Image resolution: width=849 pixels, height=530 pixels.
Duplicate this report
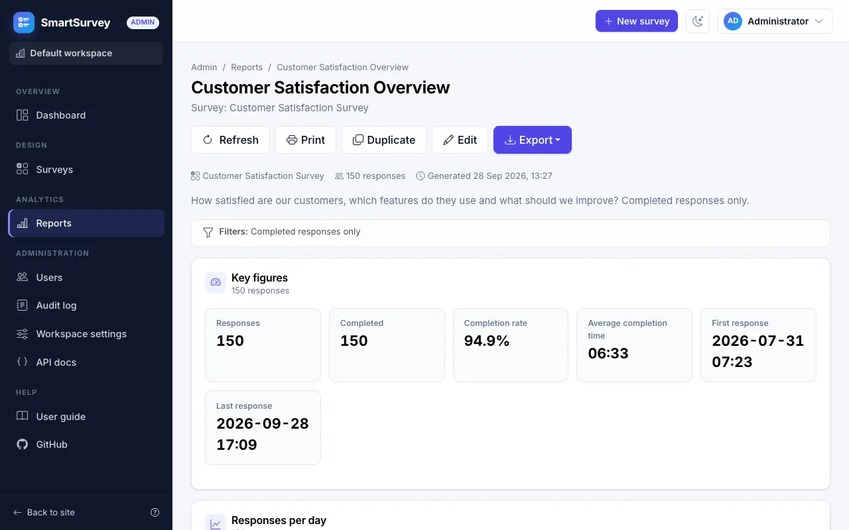click(x=384, y=140)
